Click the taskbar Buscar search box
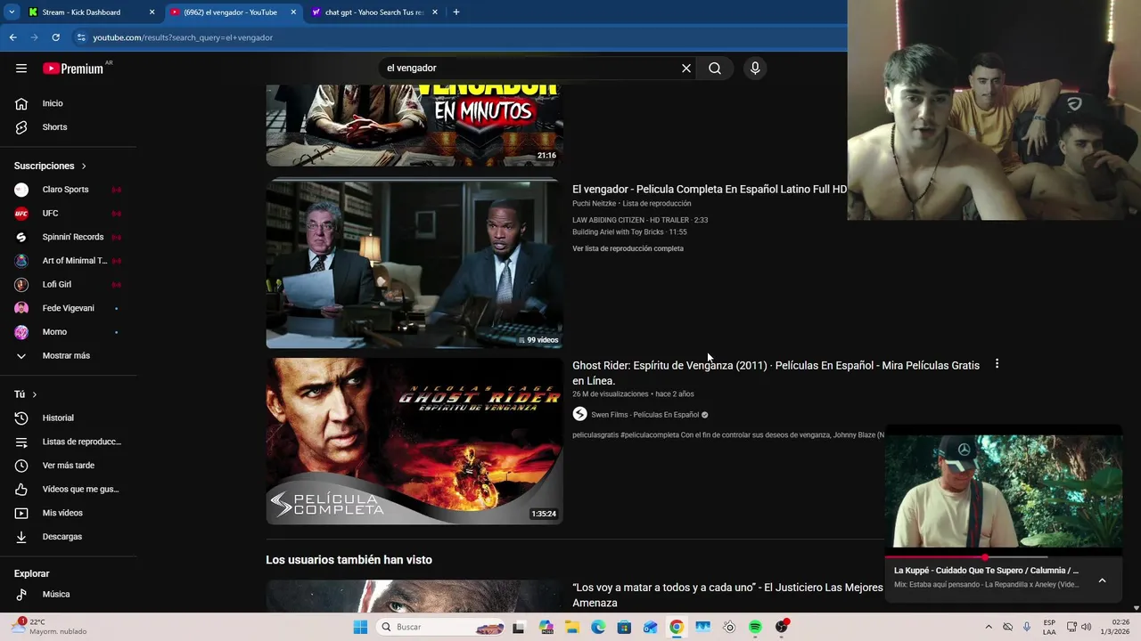Image resolution: width=1141 pixels, height=641 pixels. pyautogui.click(x=441, y=627)
